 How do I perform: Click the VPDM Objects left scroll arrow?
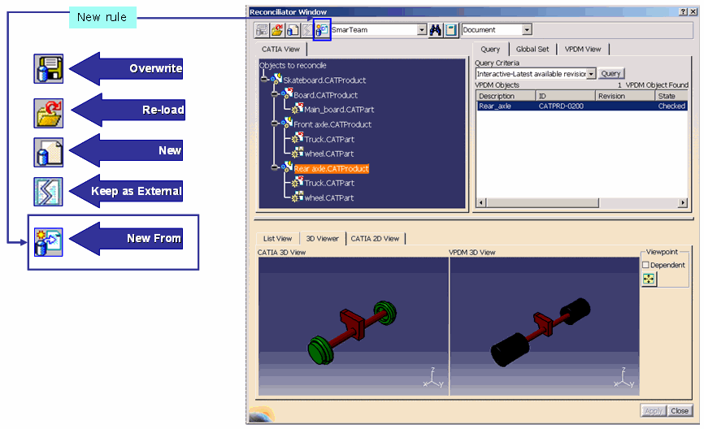(481, 203)
